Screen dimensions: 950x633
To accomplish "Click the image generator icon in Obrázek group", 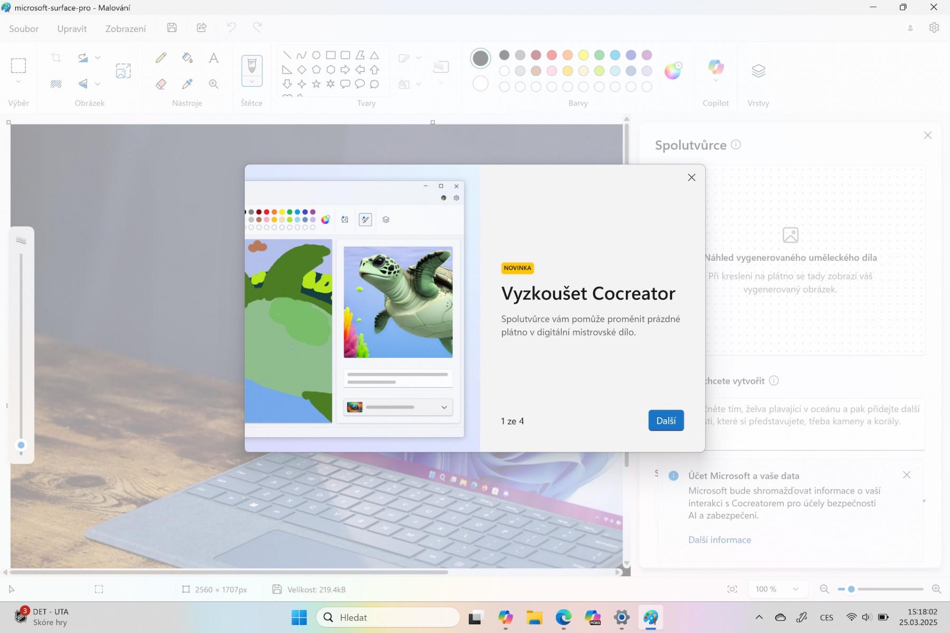I will coord(123,71).
